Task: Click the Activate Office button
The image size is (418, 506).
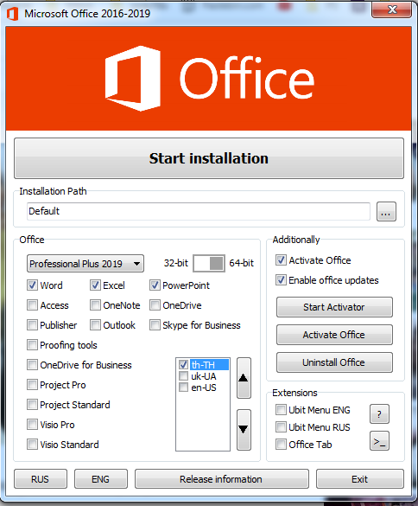Action: [x=334, y=335]
